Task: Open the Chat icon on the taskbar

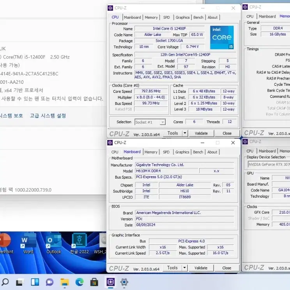Action: (50, 282)
